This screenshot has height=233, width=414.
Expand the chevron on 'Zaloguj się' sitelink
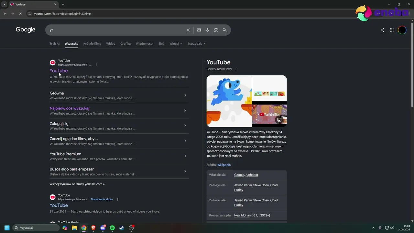(x=185, y=126)
